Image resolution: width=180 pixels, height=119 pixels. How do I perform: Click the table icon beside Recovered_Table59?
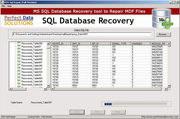[19, 75]
